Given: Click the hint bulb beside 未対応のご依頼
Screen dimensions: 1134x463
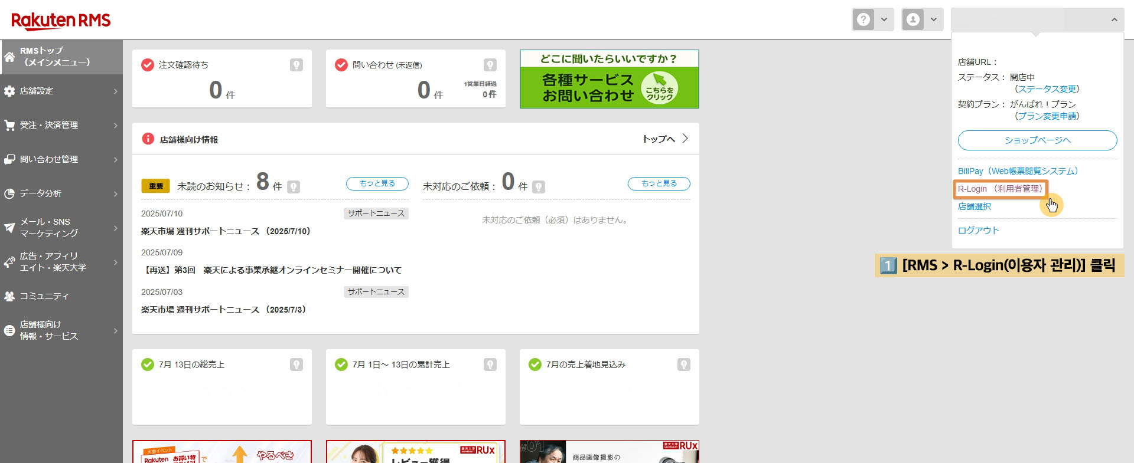Looking at the screenshot, I should 539,187.
